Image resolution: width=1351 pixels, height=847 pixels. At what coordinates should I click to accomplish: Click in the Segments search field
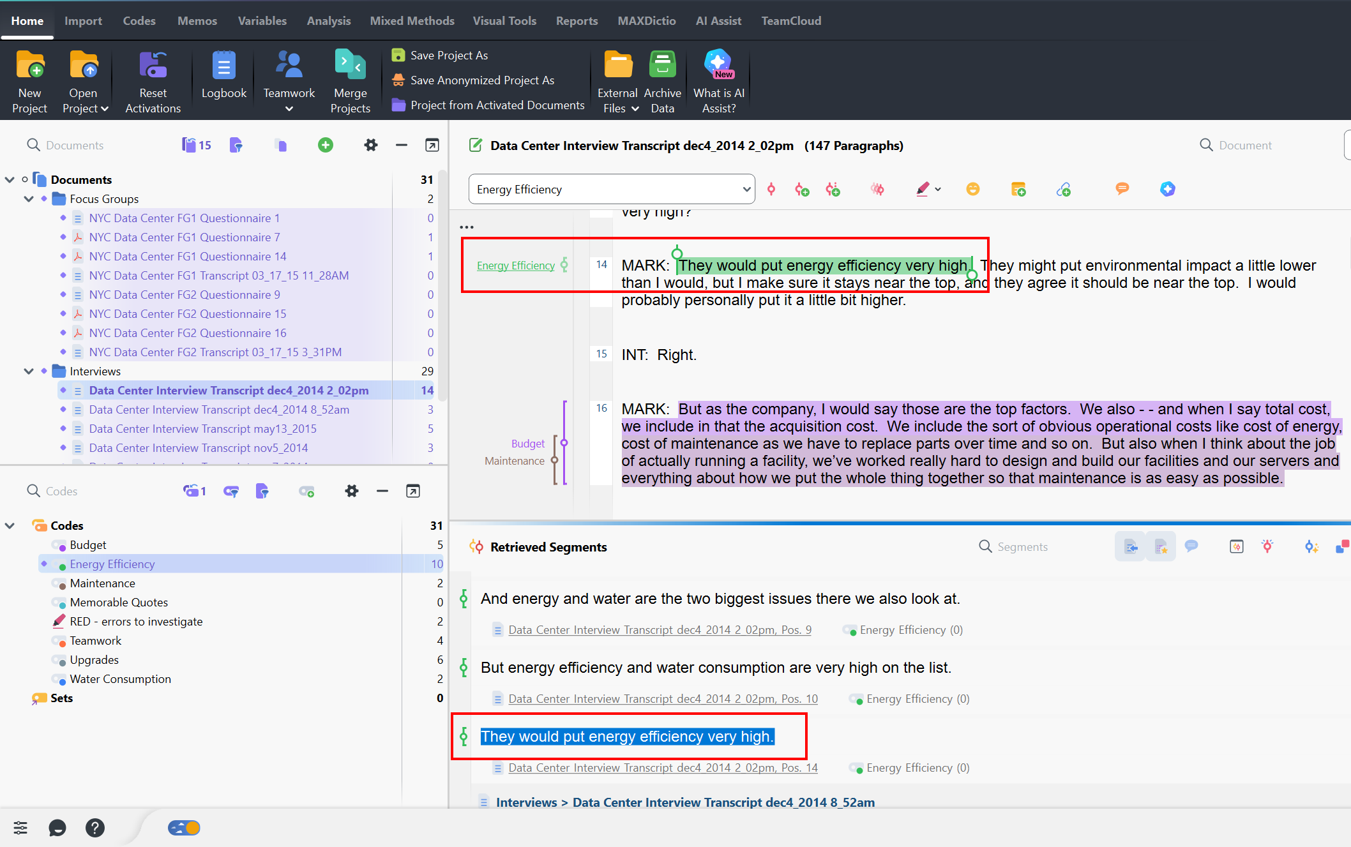coord(1022,546)
